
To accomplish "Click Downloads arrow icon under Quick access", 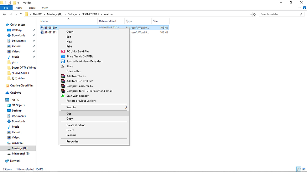I will pyautogui.click(x=9, y=35).
